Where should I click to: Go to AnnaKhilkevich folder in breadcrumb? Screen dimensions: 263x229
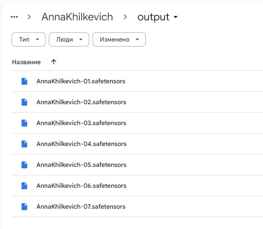click(x=77, y=17)
